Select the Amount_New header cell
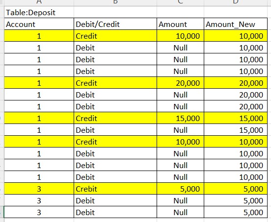This screenshot has width=271, height=222. [236, 24]
